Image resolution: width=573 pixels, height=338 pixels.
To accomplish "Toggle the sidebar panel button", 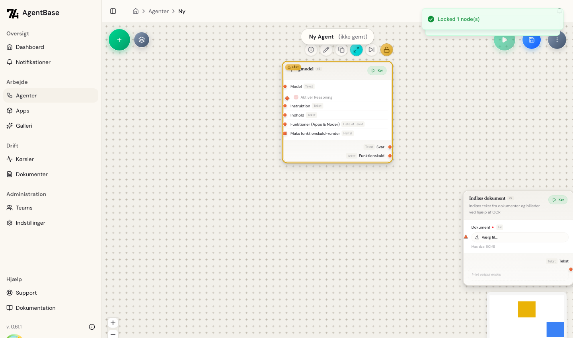I will pyautogui.click(x=113, y=11).
